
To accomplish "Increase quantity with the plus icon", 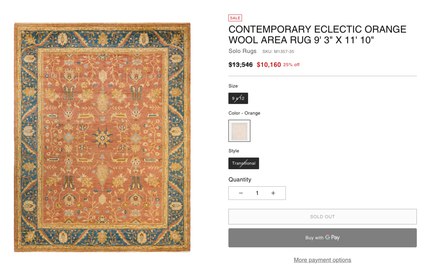I will [x=273, y=193].
